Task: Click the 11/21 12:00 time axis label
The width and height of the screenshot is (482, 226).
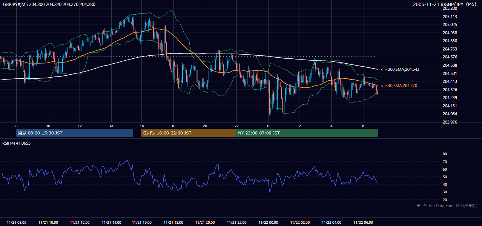Action: coord(80,223)
